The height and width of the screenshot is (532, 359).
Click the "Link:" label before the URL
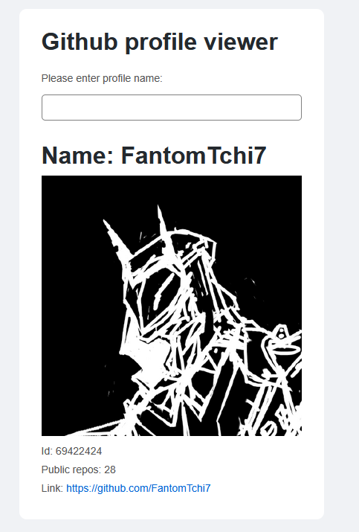(52, 488)
